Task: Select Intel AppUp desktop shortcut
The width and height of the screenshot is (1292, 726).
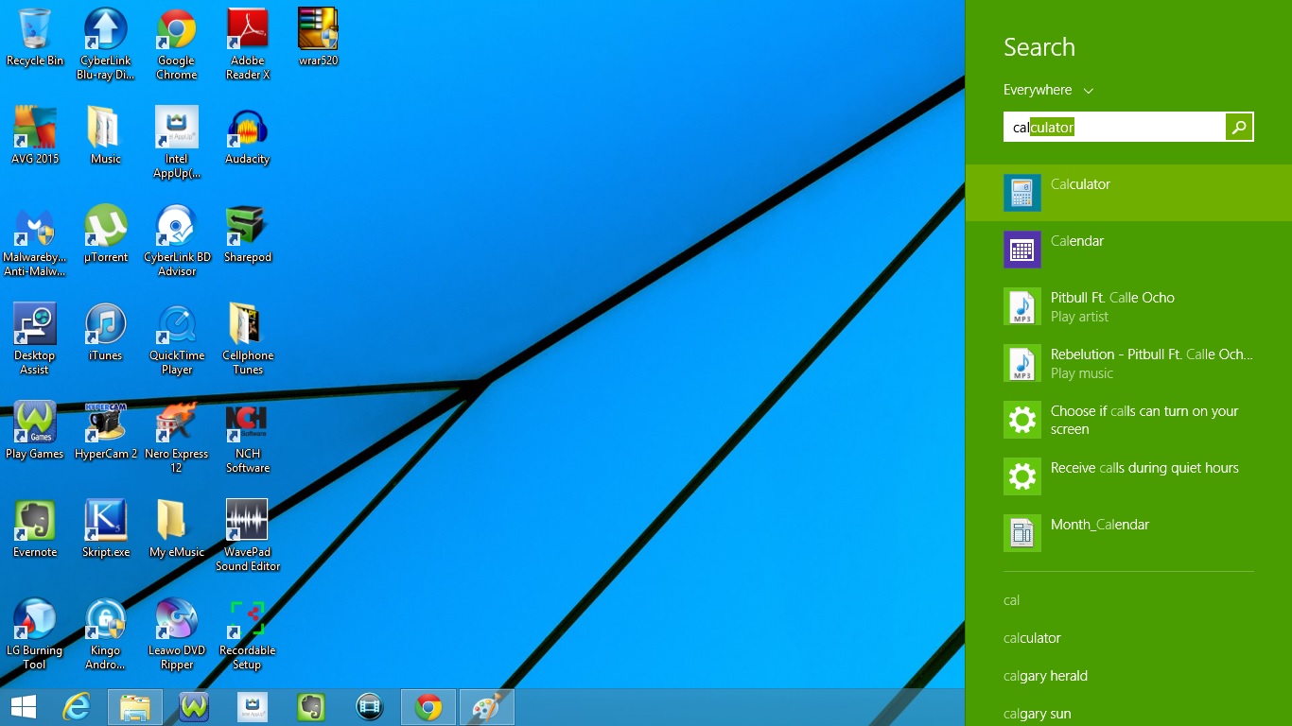Action: (x=177, y=143)
